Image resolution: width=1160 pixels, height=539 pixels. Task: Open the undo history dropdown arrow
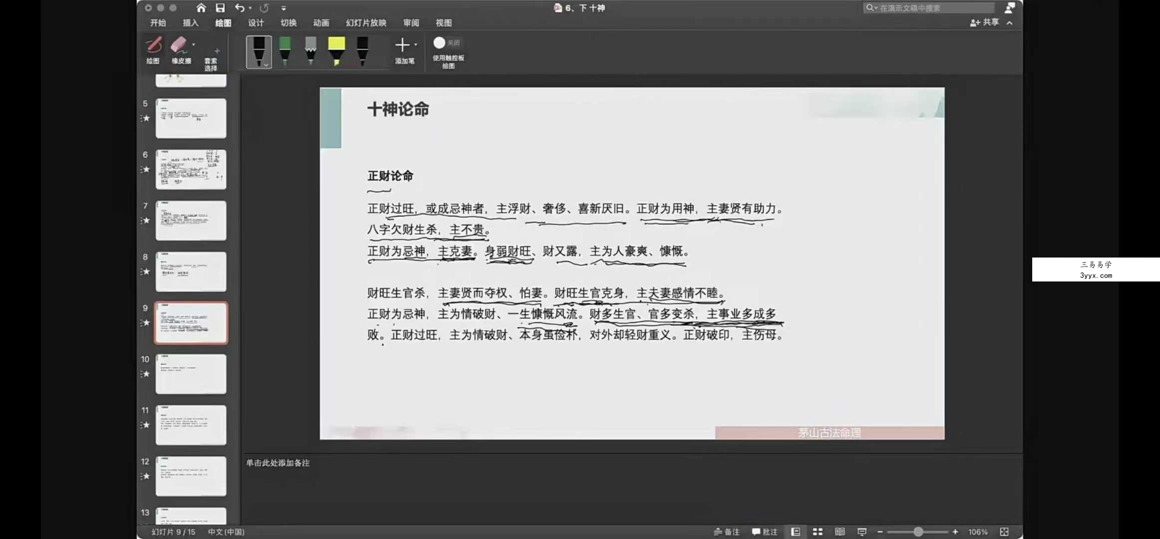250,8
